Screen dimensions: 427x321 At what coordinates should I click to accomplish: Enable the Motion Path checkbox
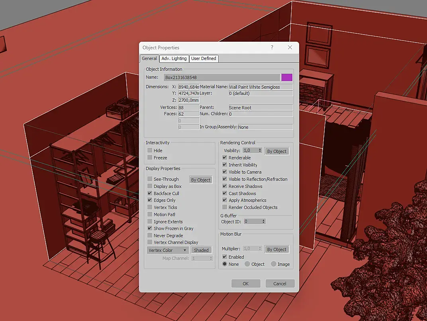(x=150, y=214)
